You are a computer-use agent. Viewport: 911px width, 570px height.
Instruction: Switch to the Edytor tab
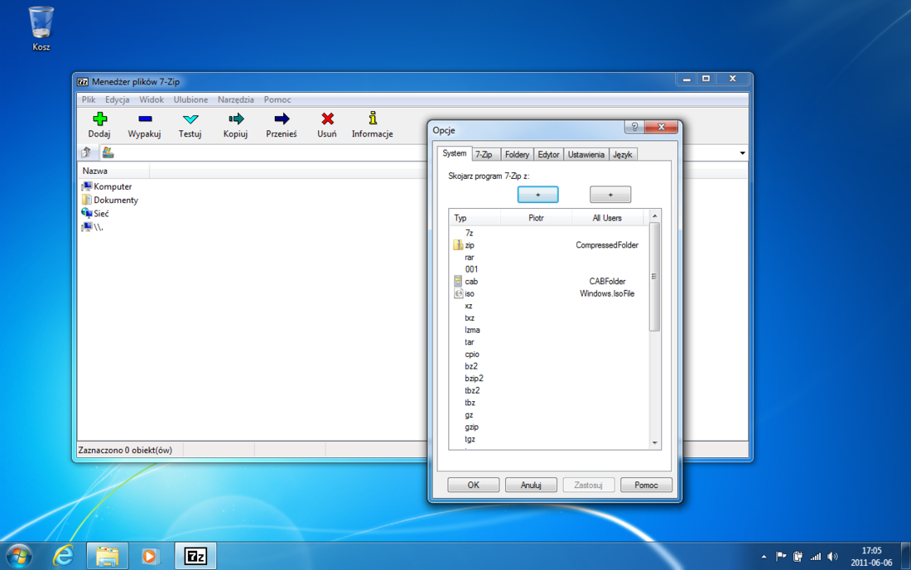pos(548,155)
